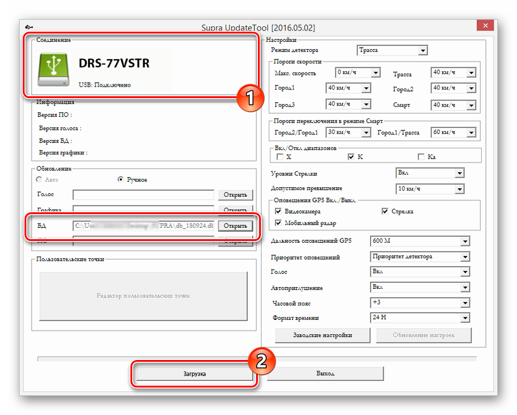517x415 pixels.
Task: Click the green USB drive icon
Action: [53, 69]
